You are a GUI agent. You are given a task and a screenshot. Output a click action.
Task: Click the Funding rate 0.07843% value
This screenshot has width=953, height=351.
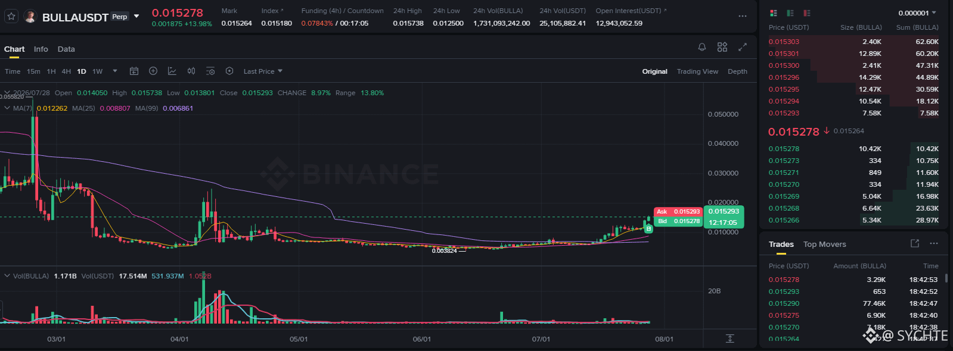point(317,23)
